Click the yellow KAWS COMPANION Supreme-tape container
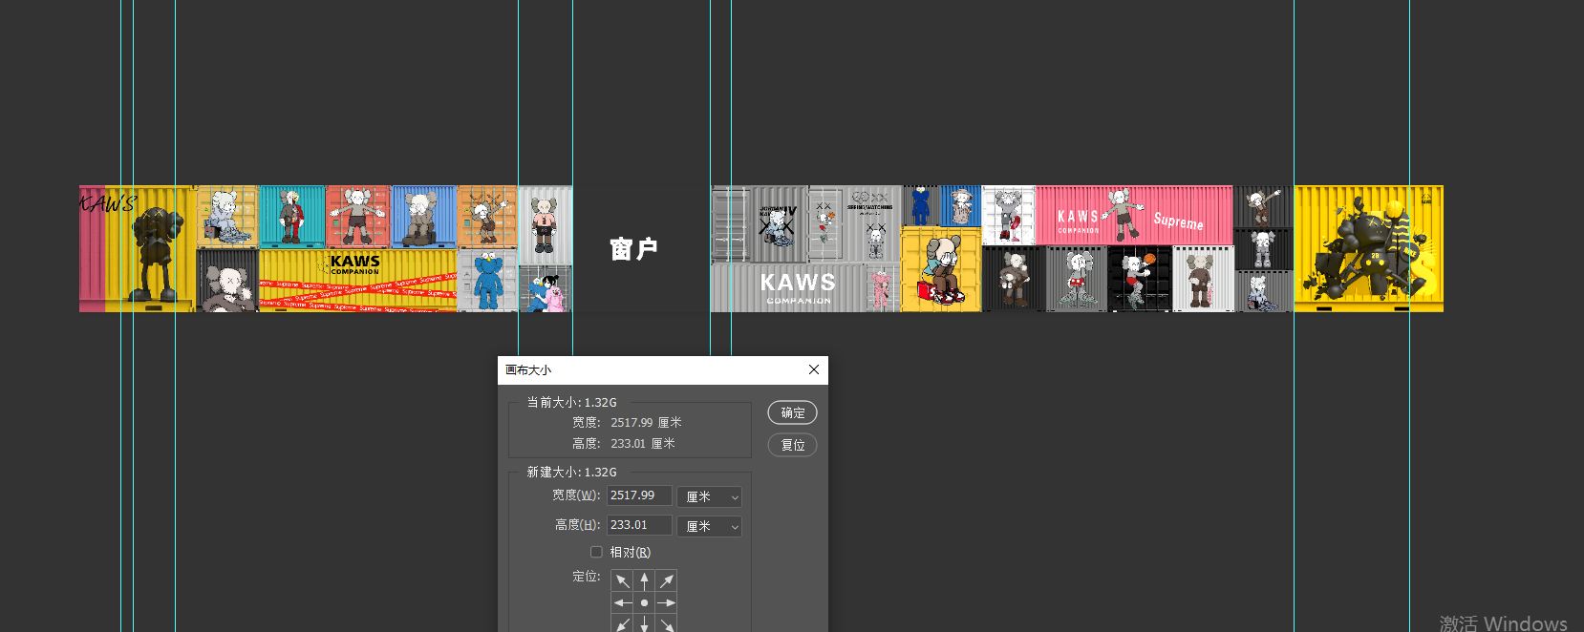This screenshot has height=632, width=1584. 357,281
